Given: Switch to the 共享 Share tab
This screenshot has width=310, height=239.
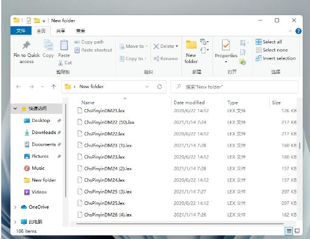Looking at the screenshot, I should 61,31.
